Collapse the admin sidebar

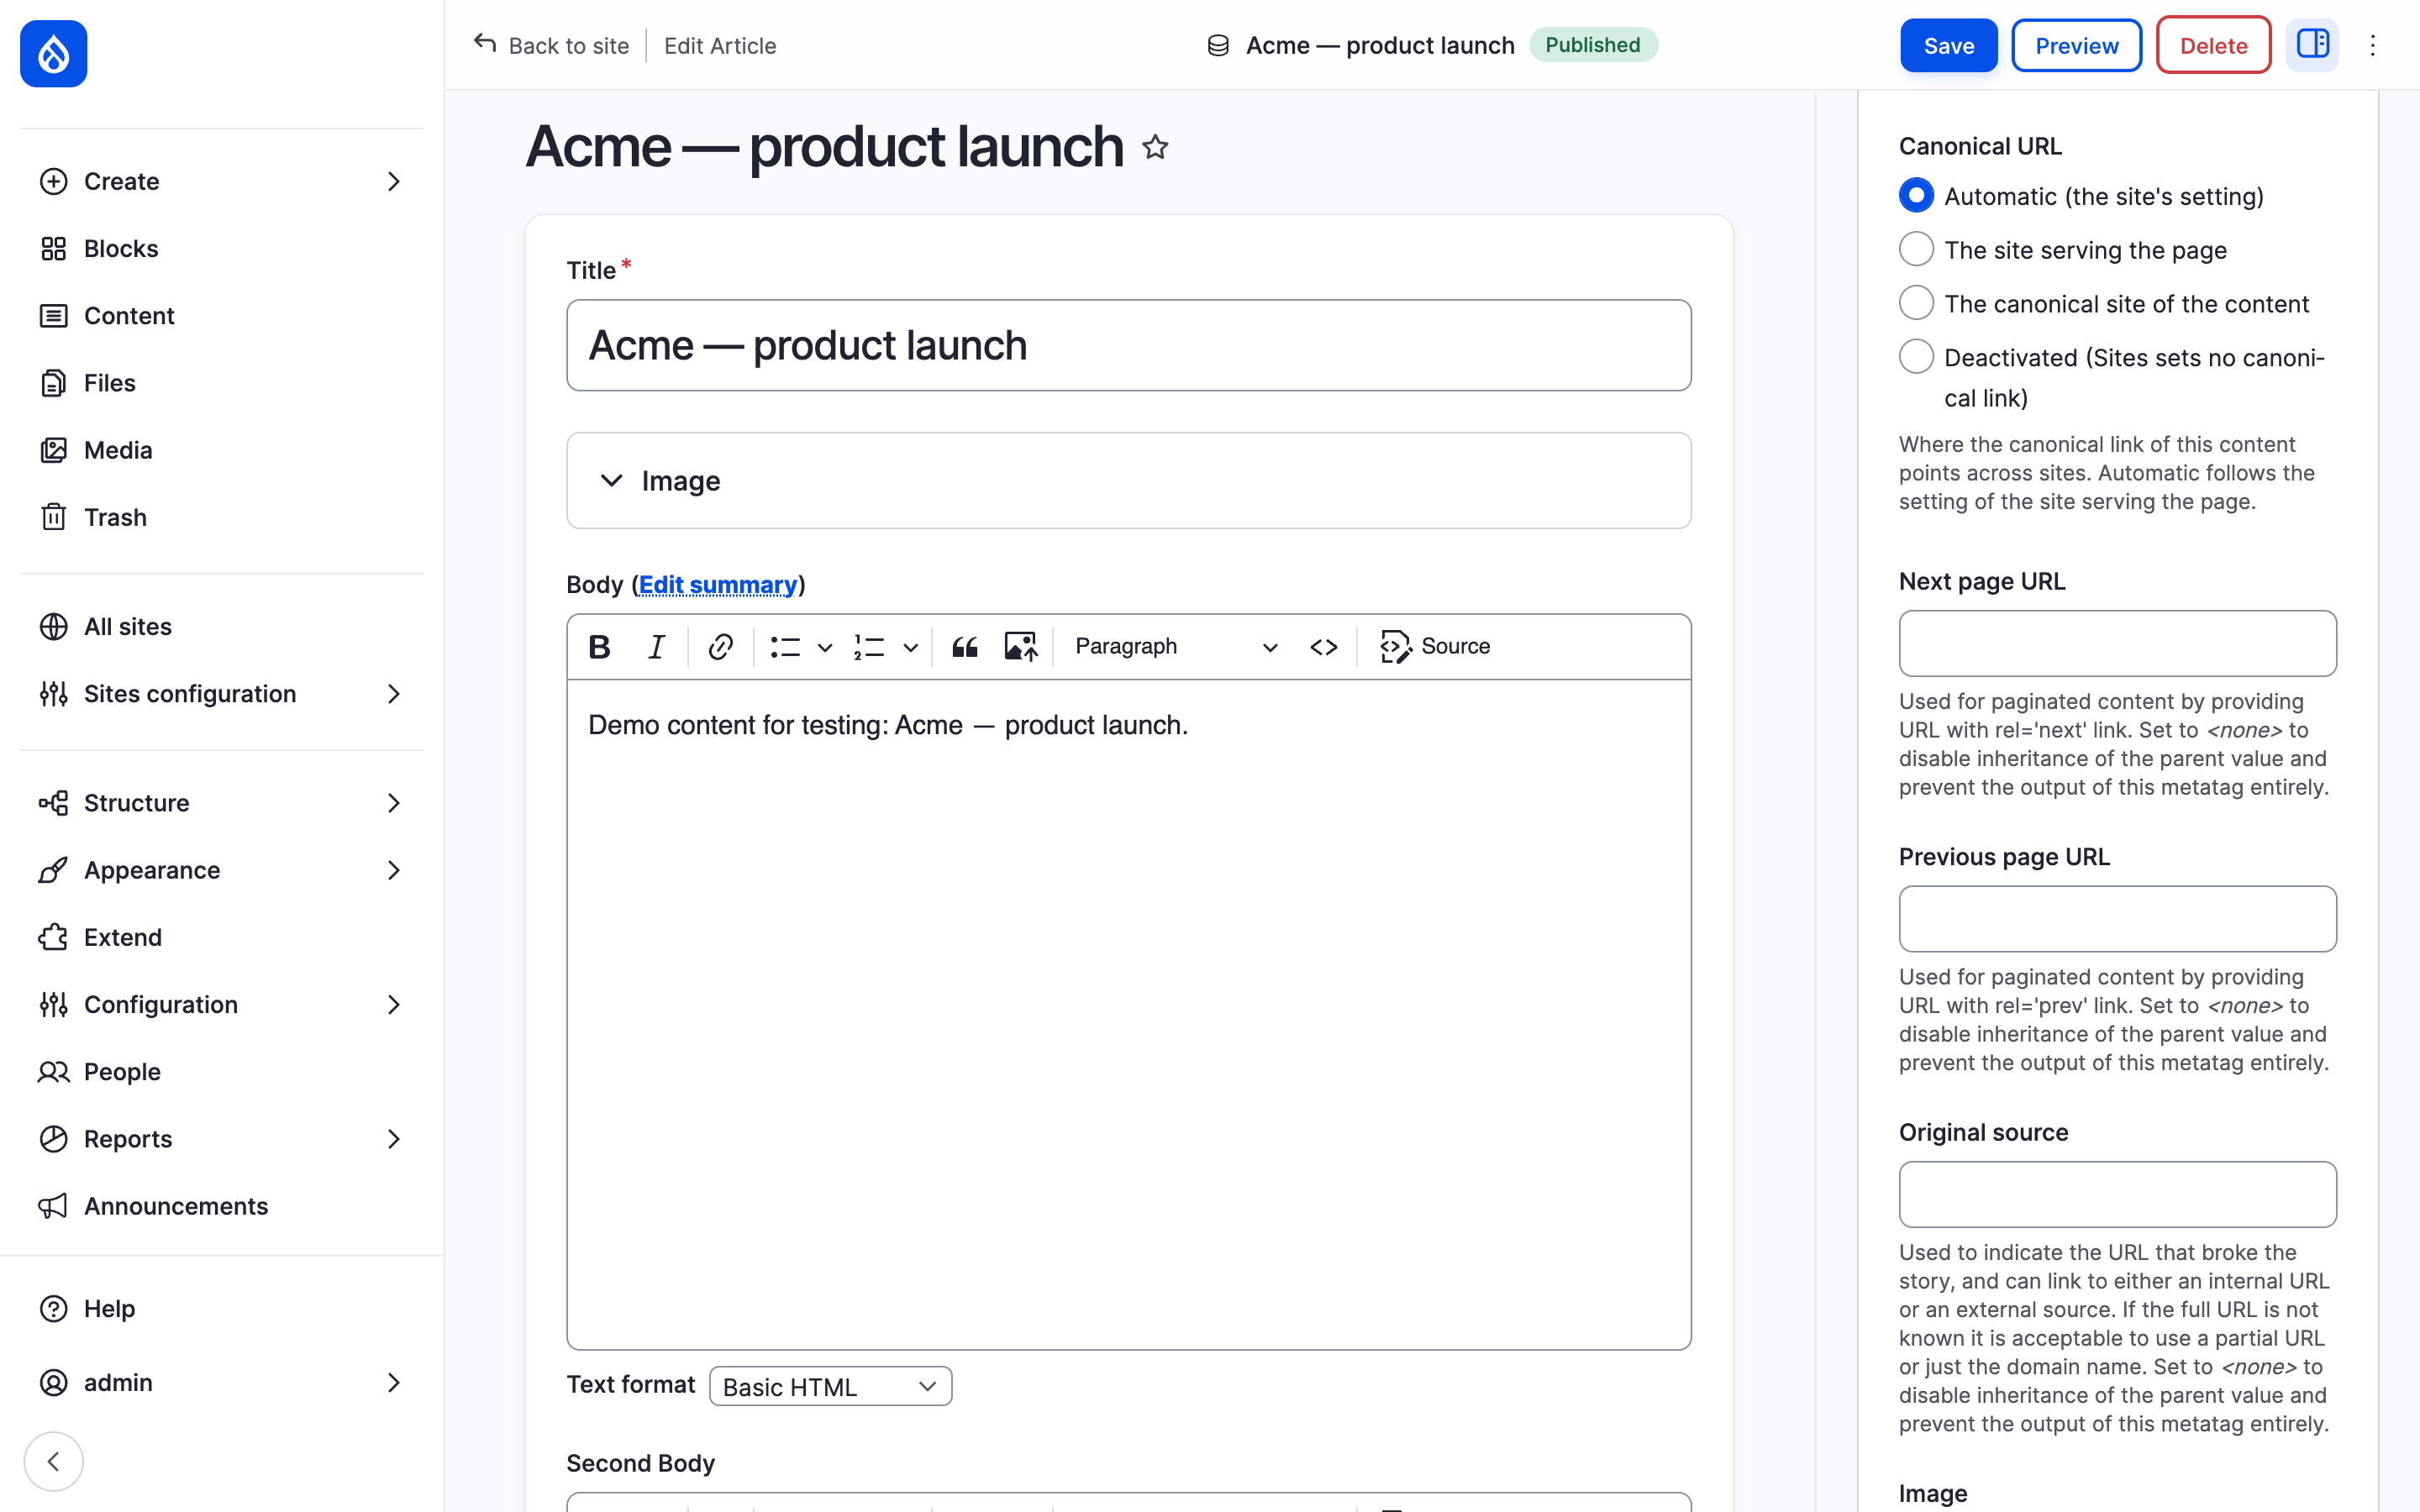54,1461
